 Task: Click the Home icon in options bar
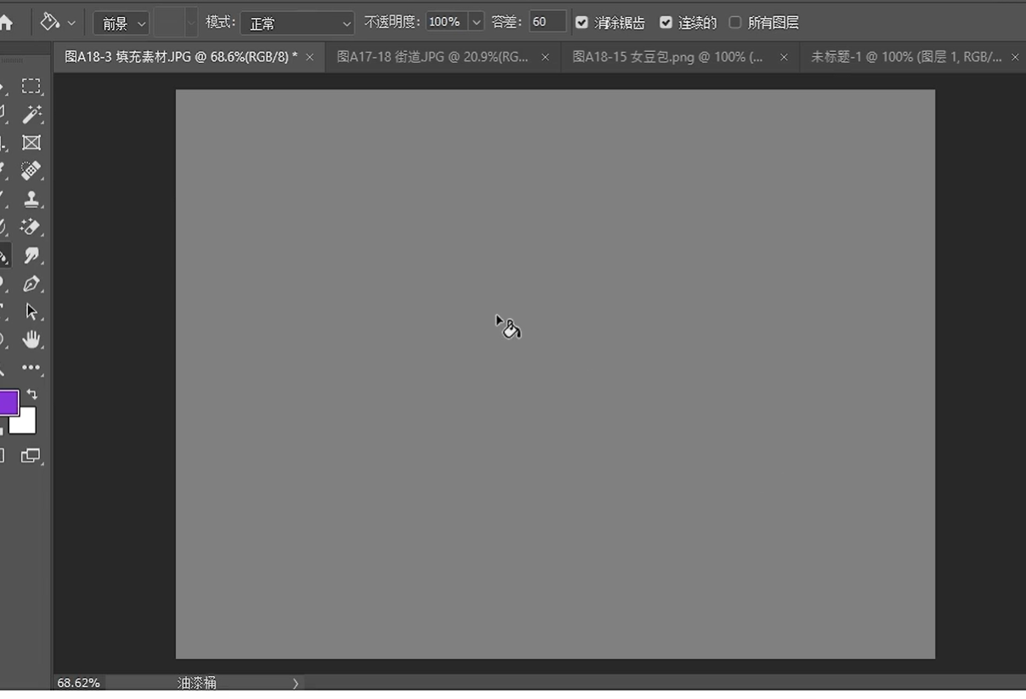[5, 23]
